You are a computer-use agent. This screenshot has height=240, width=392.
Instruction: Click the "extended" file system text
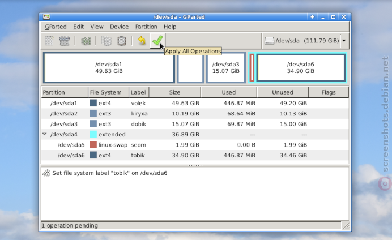112,134
